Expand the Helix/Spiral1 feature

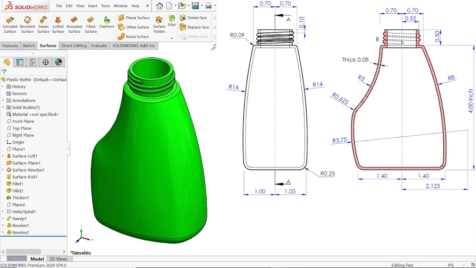3,212
